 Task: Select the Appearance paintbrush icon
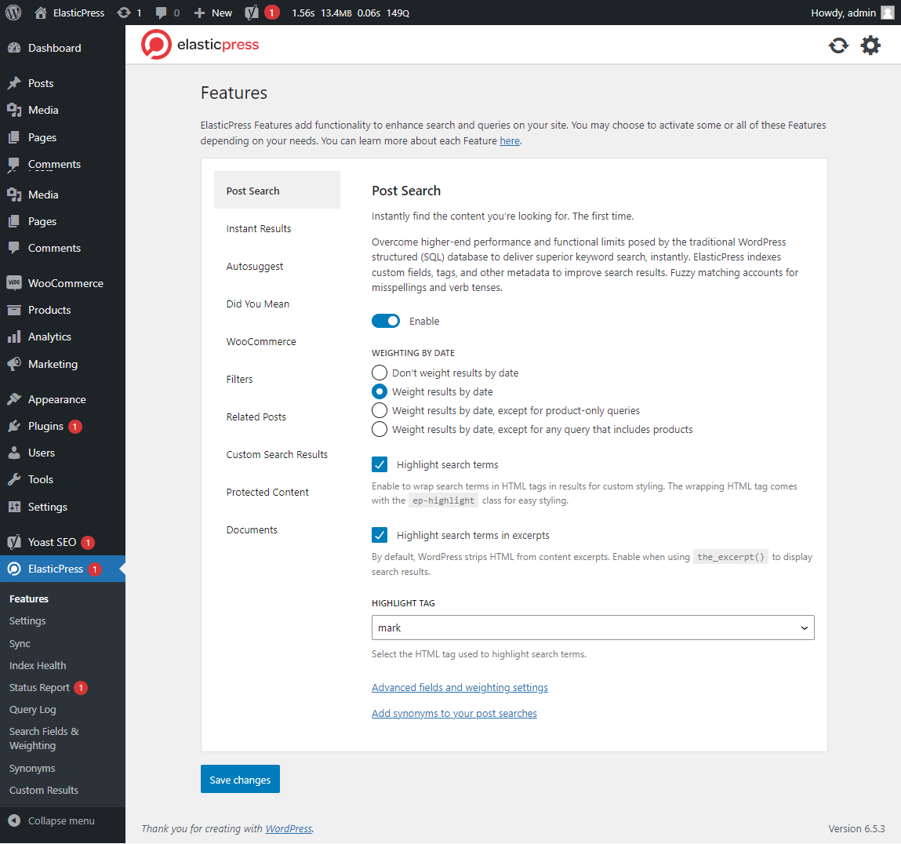pos(16,398)
